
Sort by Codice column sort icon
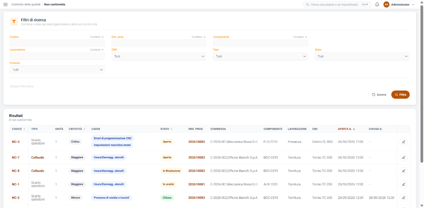(24, 129)
